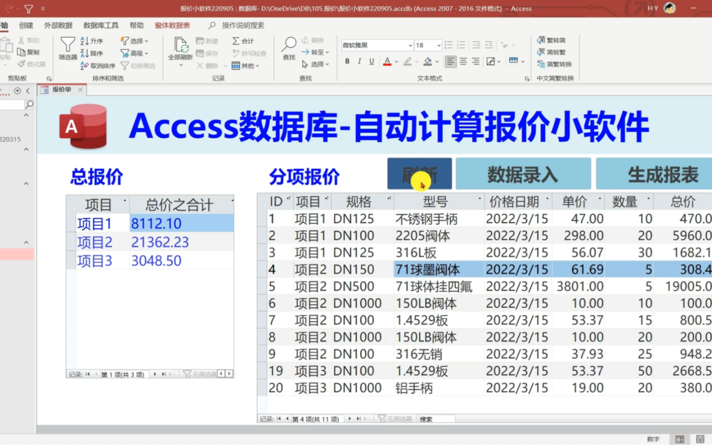Click the 2205阀体 cell
The height and width of the screenshot is (445, 712).
pos(439,236)
